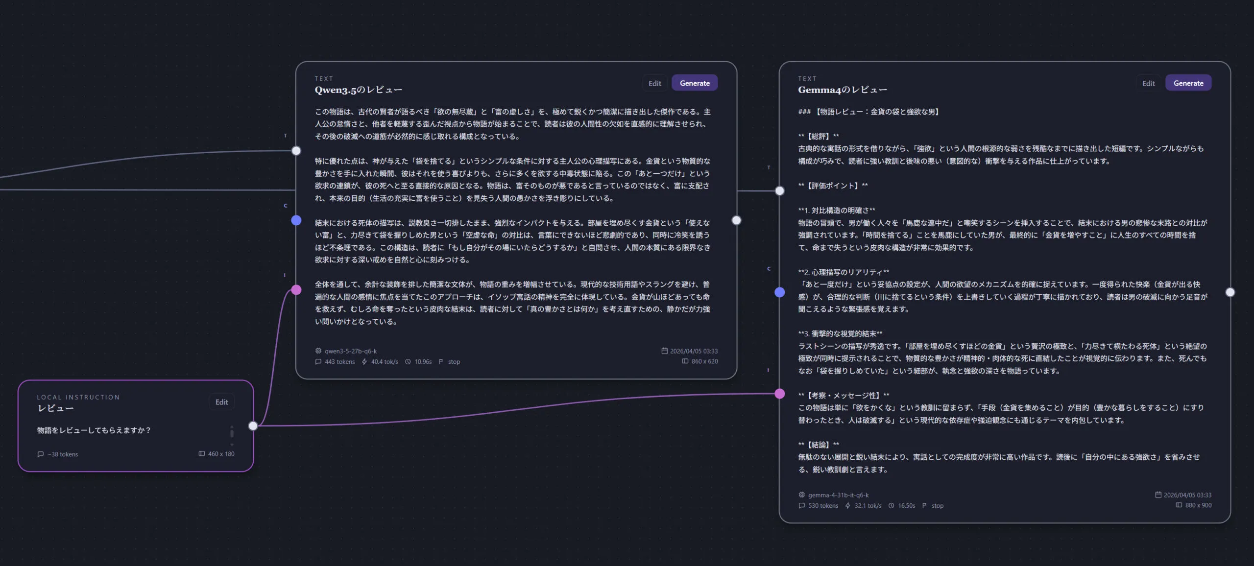Click the clock icon beside 10.96s
Screen dimensions: 1254x566
tap(408, 362)
